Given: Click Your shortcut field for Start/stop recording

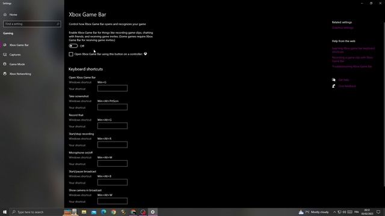Looking at the screenshot, I should pos(112,145).
